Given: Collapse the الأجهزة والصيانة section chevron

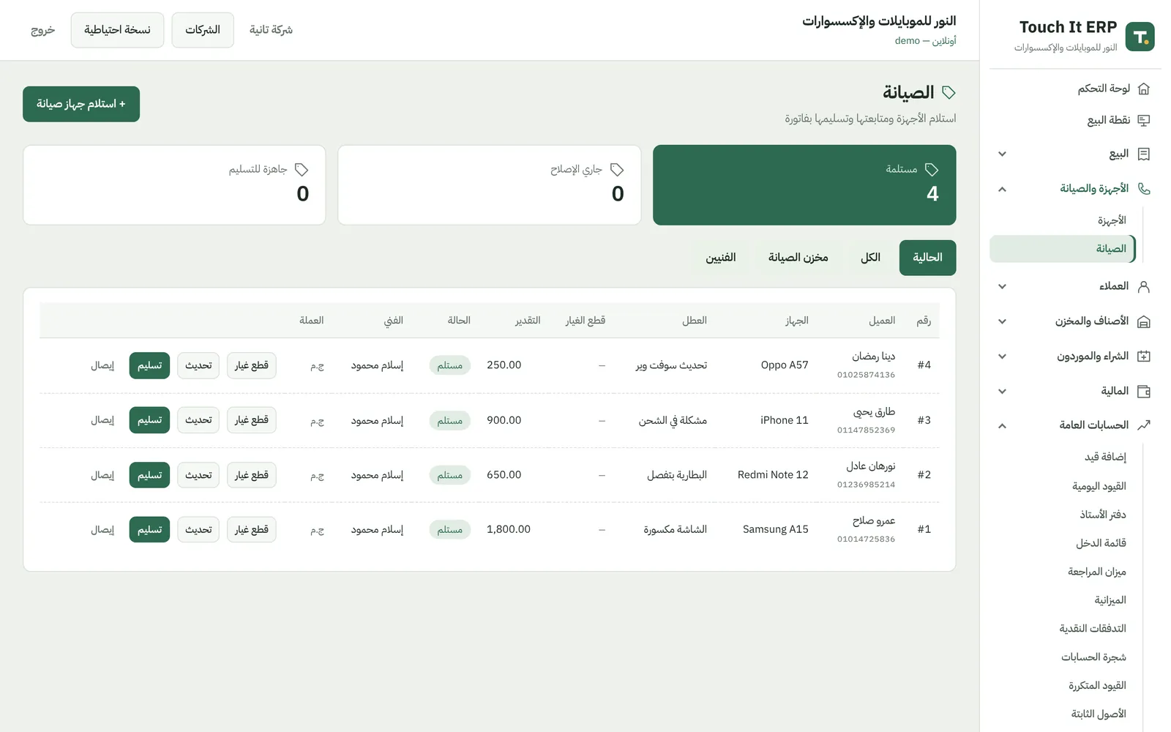Looking at the screenshot, I should [x=1003, y=189].
